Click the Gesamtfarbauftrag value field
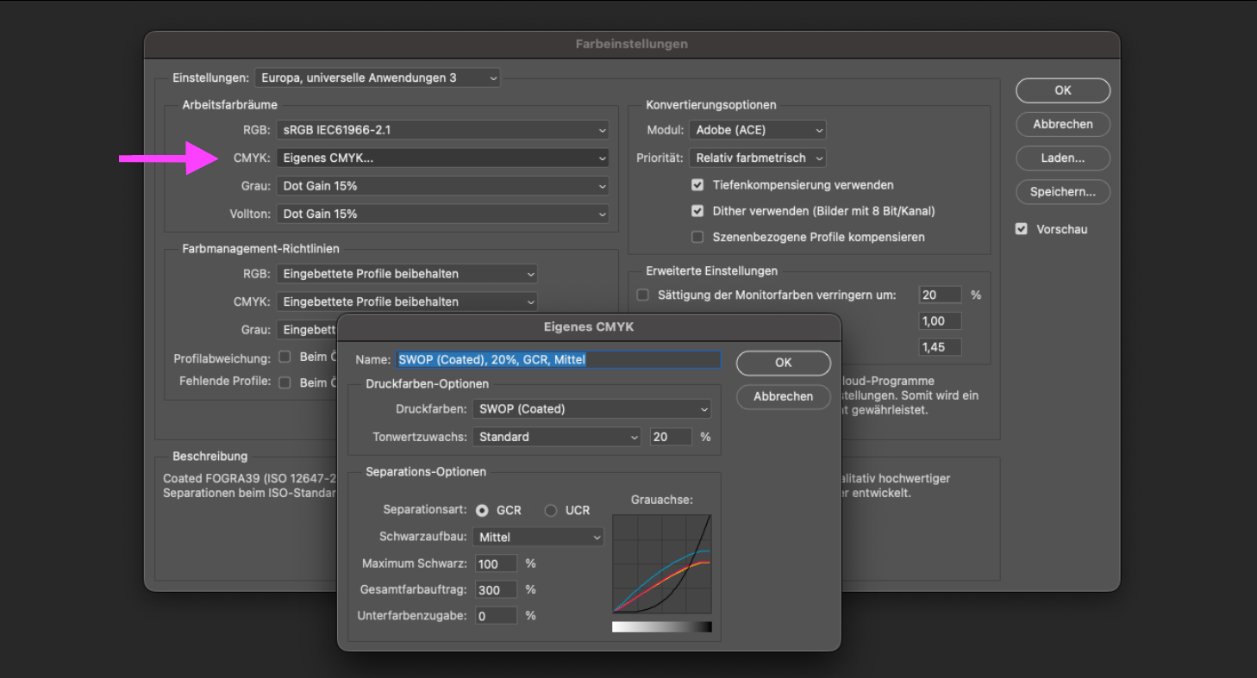The image size is (1257, 678). (x=497, y=589)
